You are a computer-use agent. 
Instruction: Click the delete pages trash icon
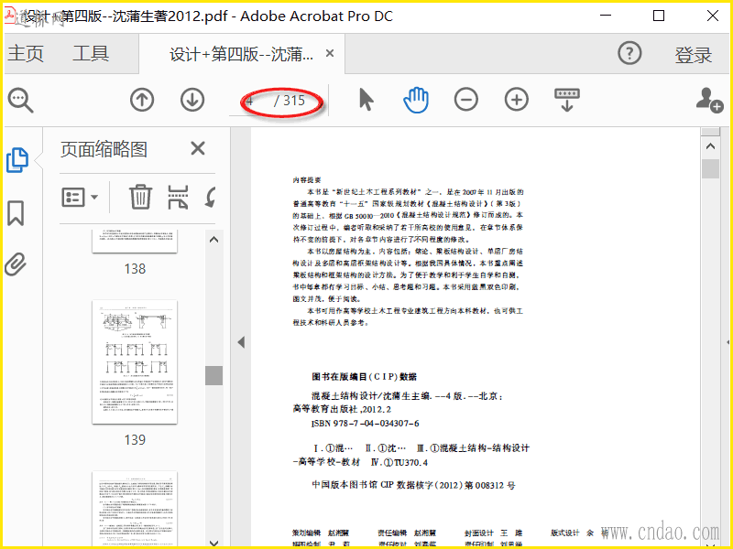coord(140,197)
